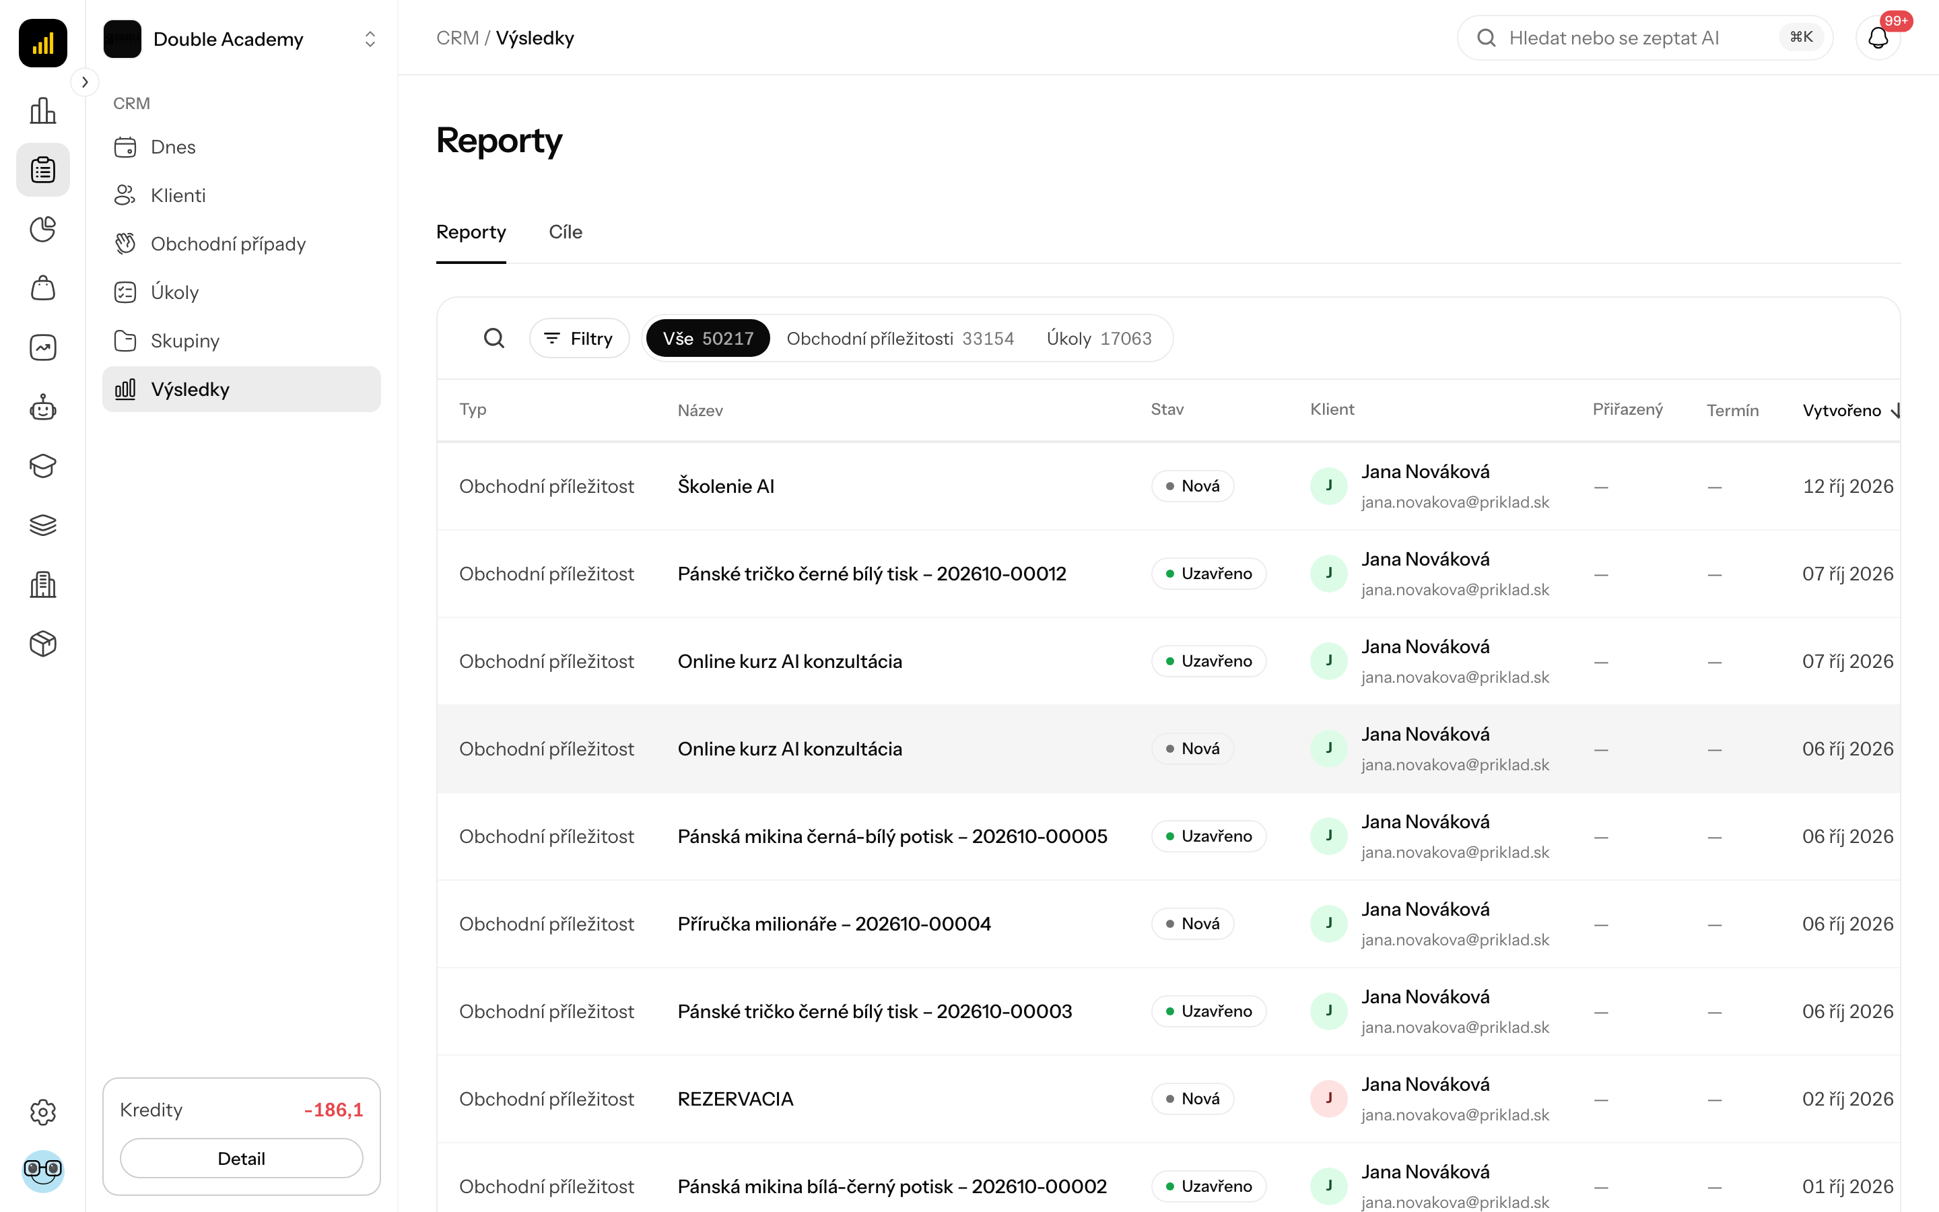
Task: Open the Filtry button
Action: [x=579, y=338]
